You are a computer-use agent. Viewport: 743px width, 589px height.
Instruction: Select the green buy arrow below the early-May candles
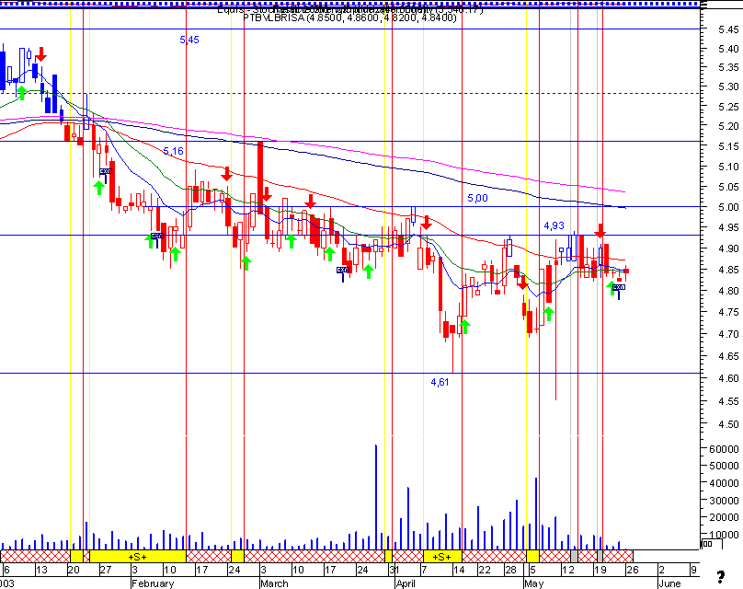coord(548,314)
